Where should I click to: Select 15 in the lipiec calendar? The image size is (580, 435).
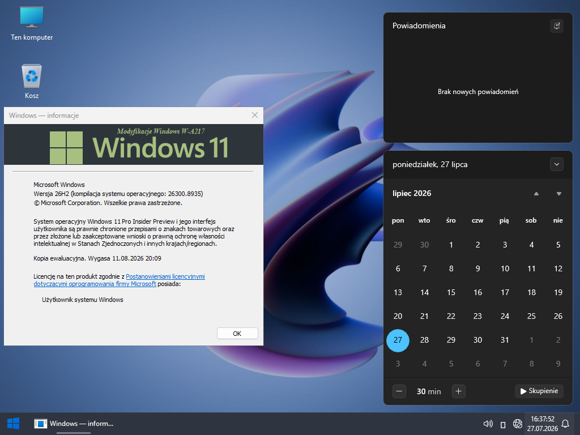click(x=451, y=293)
